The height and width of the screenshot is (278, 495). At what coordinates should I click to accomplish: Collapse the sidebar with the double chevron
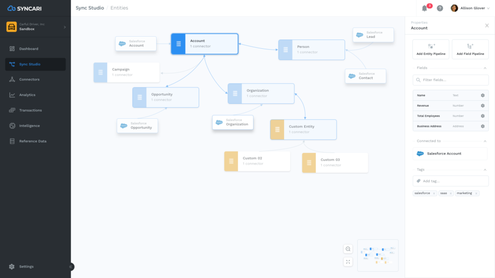tap(71, 266)
